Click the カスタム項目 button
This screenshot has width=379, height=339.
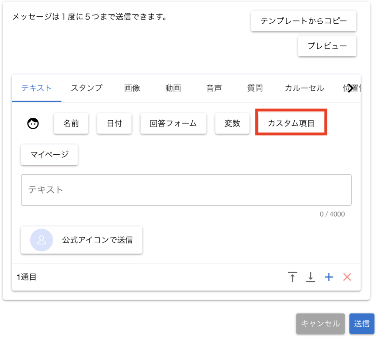click(291, 123)
